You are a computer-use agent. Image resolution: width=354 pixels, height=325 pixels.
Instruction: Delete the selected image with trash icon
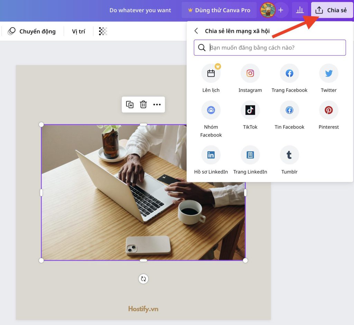(x=143, y=105)
